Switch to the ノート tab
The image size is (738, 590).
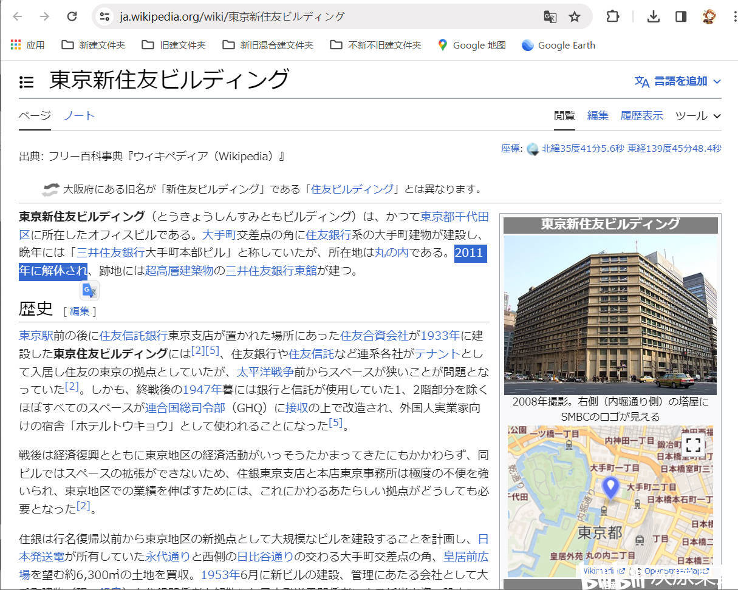(79, 115)
